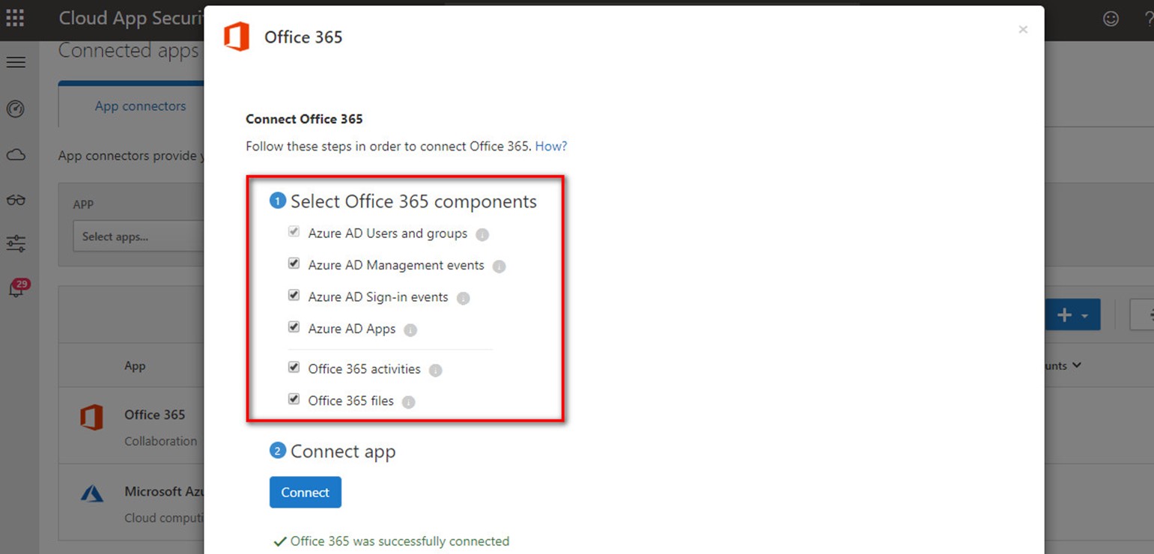Open the Dashboard gauge sidebar icon

[x=16, y=109]
